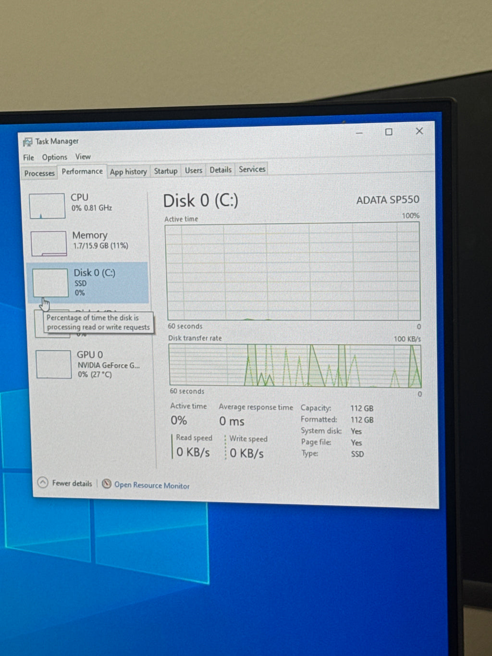This screenshot has width=492, height=656.
Task: Open the File menu
Action: (x=28, y=158)
